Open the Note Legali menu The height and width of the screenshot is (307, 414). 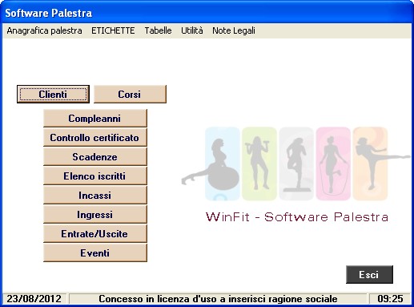(234, 30)
